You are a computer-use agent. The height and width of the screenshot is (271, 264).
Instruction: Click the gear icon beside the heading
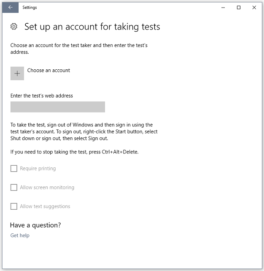point(14,27)
